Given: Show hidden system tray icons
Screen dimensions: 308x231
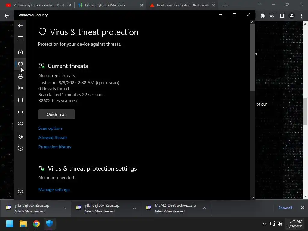Looking at the screenshot, I should click(x=264, y=224).
